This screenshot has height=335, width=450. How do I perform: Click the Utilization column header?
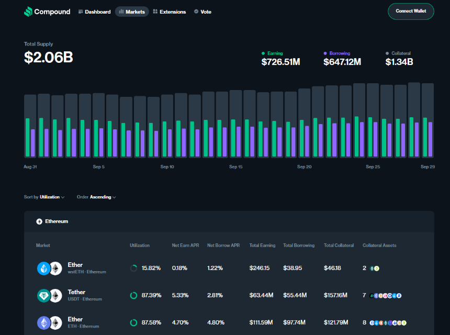click(140, 245)
